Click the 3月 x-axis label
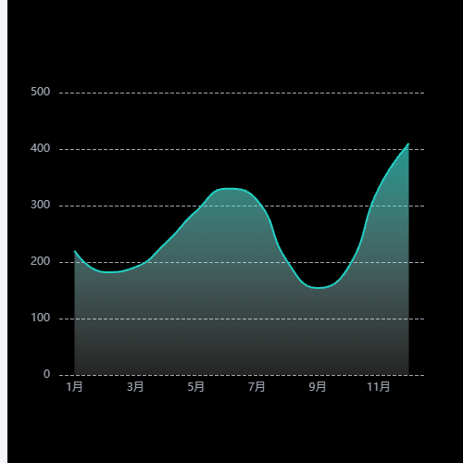 [135, 386]
